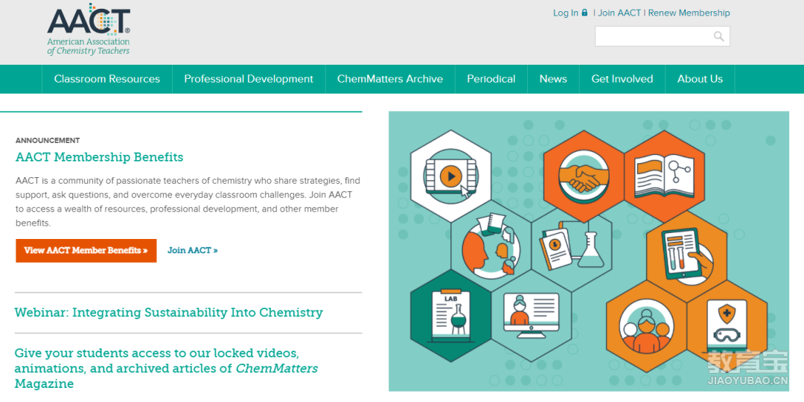This screenshot has height=402, width=804.
Task: Open the locked videos ChemMatters Magazine link
Action: pyautogui.click(x=165, y=368)
